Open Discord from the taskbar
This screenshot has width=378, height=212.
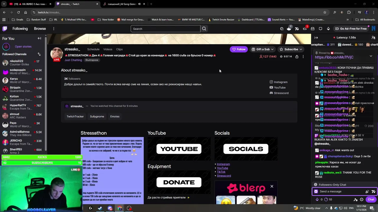point(110,208)
